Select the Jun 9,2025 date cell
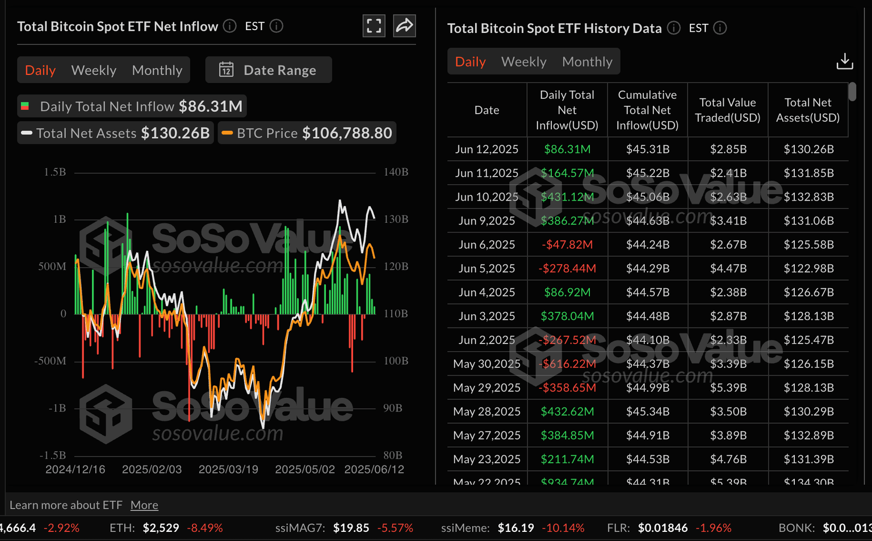 point(487,220)
